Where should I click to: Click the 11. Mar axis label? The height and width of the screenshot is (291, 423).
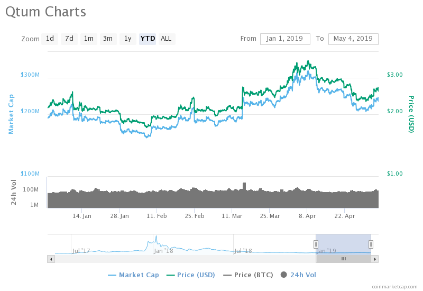pos(232,216)
